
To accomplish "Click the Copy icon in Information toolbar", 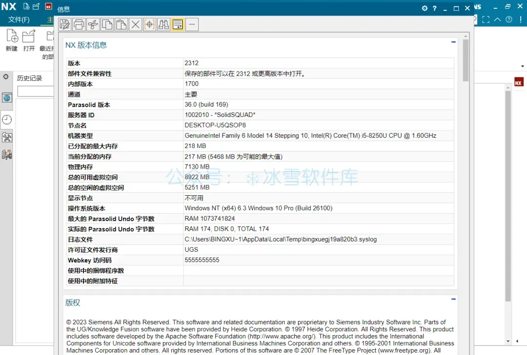I will pyautogui.click(x=107, y=24).
